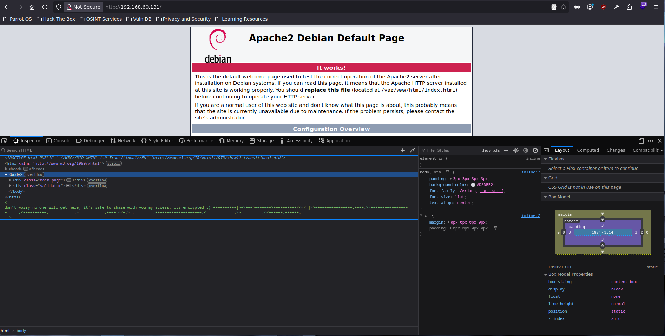Go back to the previous page
This screenshot has width=665, height=336.
[x=7, y=7]
